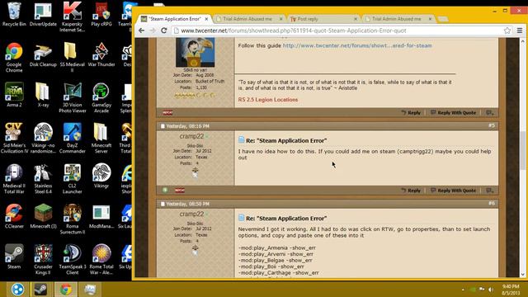Report the guide post with red icon
Viewport: 528px width, 297px height.
click(x=167, y=113)
